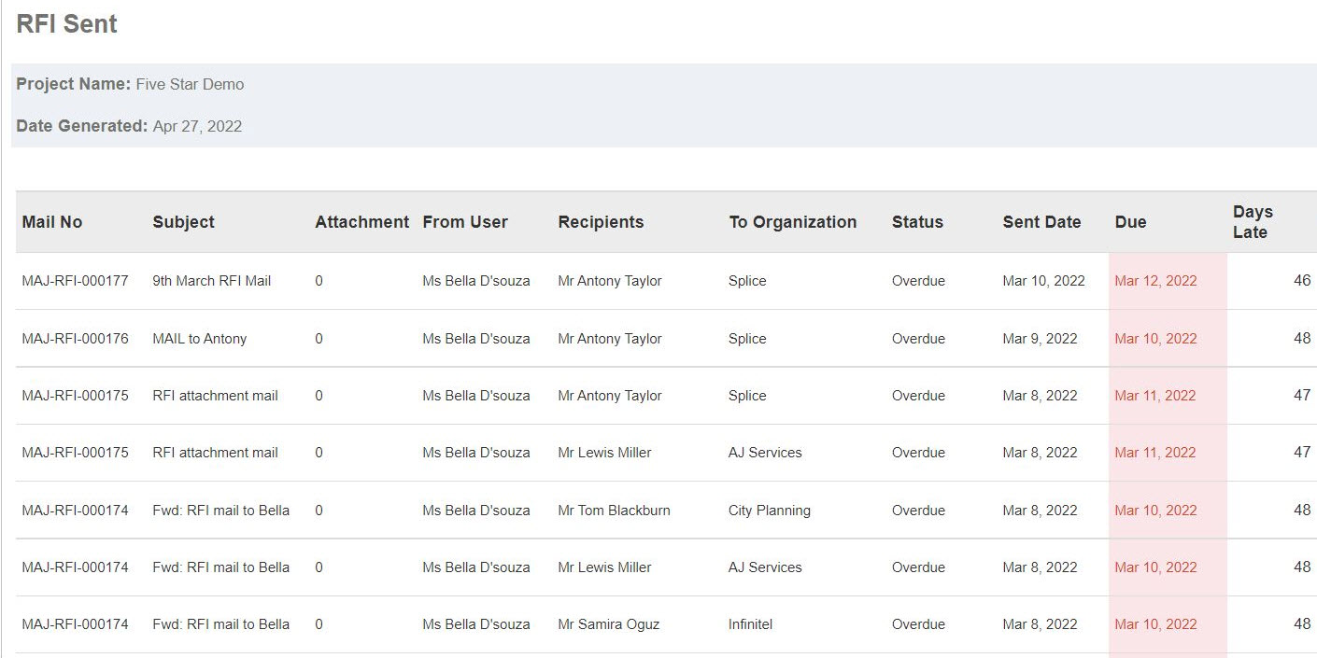The image size is (1317, 658).
Task: Click sent date Mar 10, 2022
Action: pos(1044,281)
